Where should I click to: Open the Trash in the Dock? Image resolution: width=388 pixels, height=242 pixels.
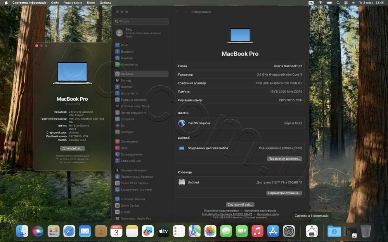coord(365,232)
